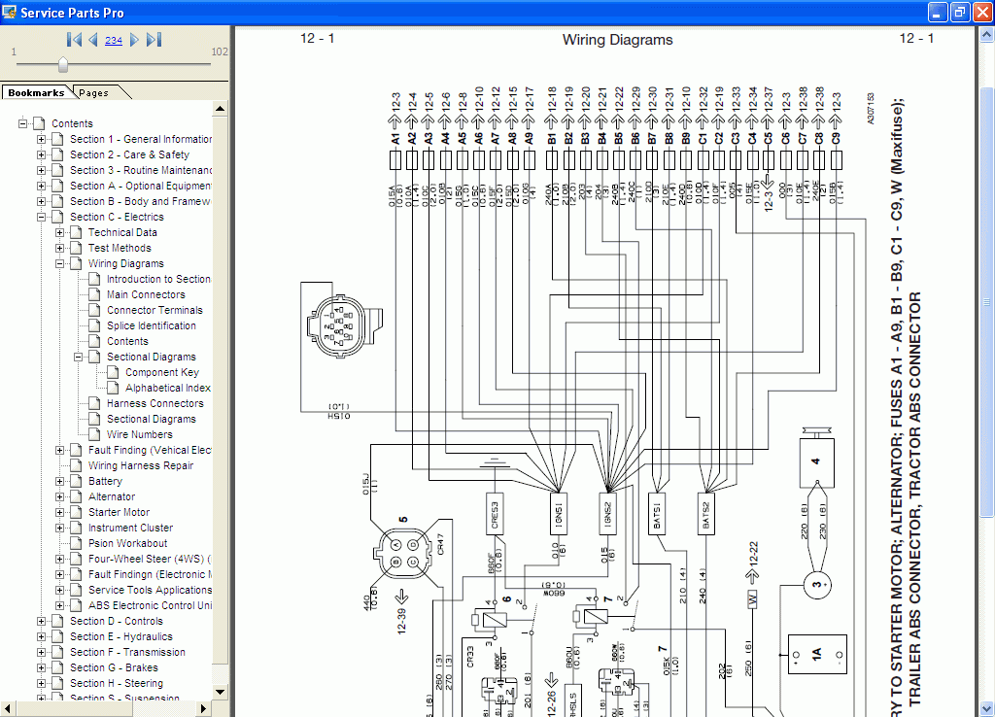Click the bookmarks panel scroll down arrow
Screen dimensions: 995x717
(221, 692)
